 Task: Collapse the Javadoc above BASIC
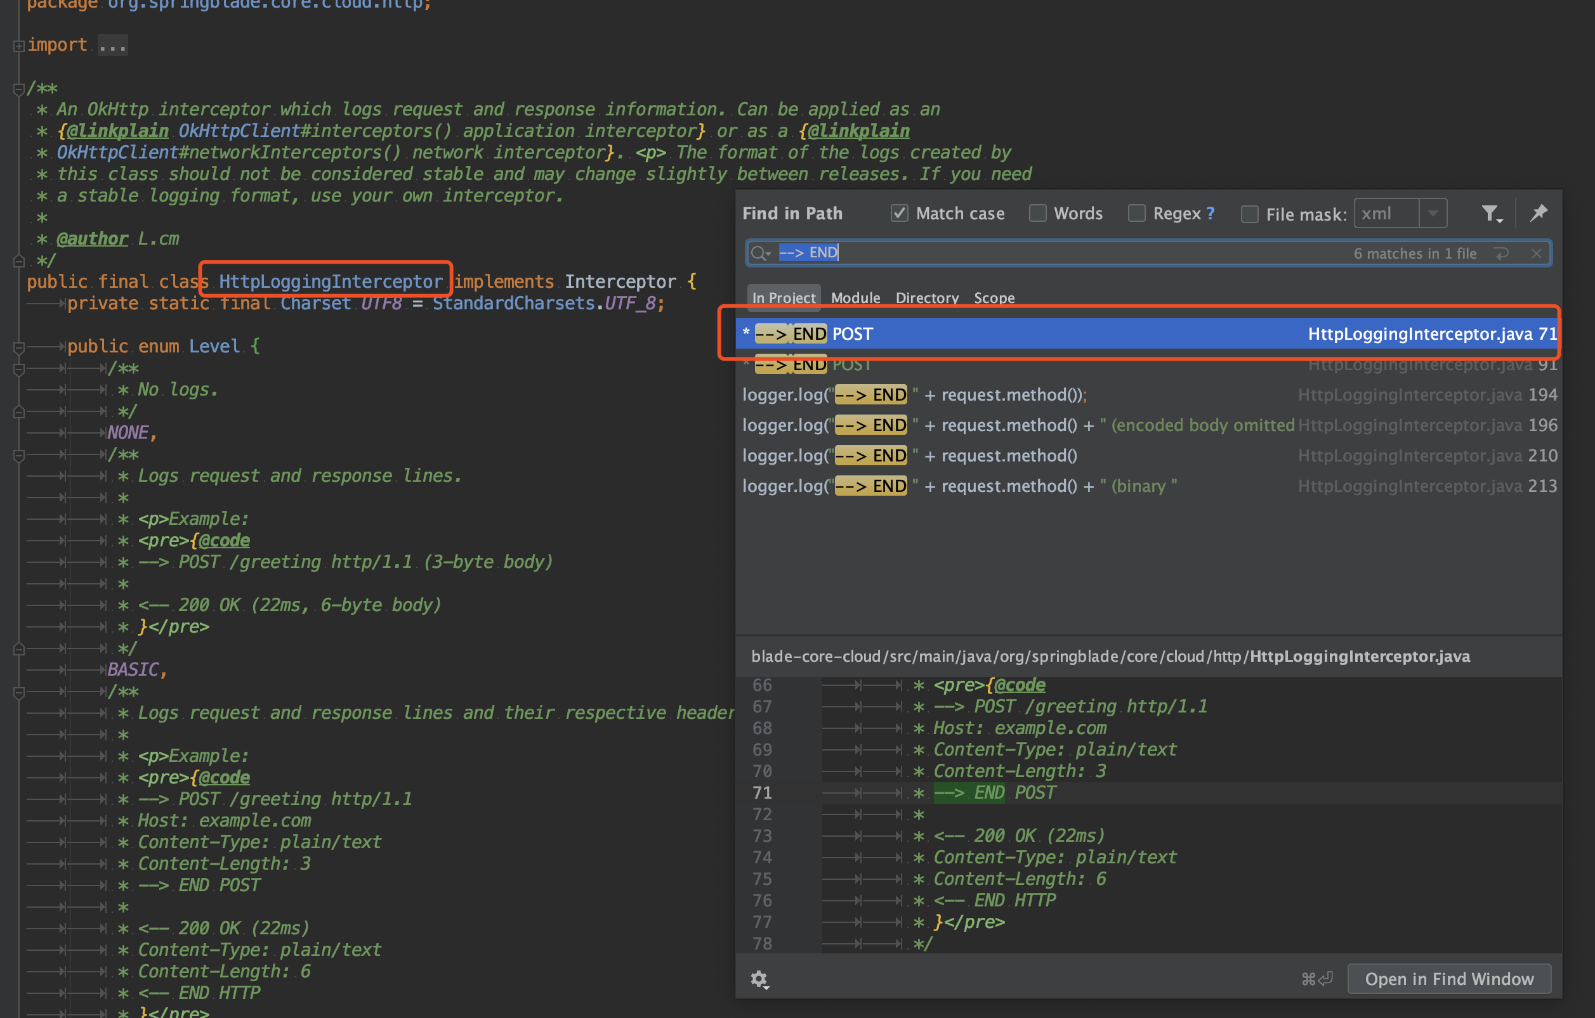[x=18, y=454]
